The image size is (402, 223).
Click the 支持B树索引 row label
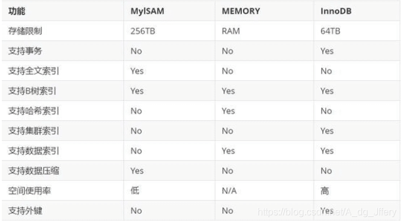click(32, 91)
